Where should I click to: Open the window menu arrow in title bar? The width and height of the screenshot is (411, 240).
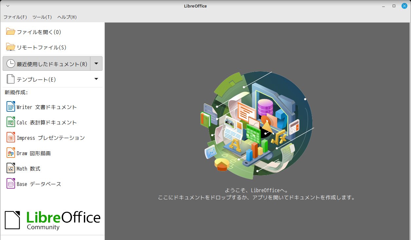8,6
